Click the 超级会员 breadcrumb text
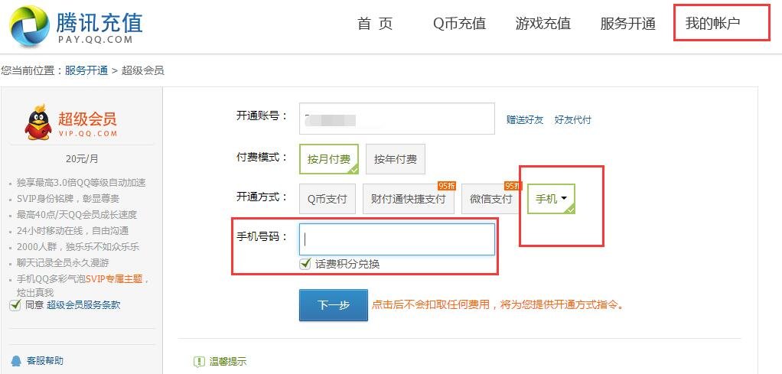 coord(142,70)
